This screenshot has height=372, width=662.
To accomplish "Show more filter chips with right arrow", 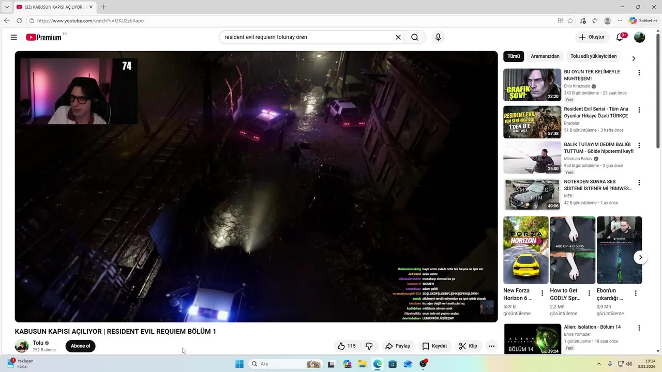I will click(634, 58).
